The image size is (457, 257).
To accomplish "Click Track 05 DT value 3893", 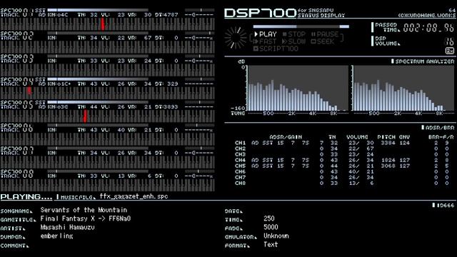I will tap(171, 106).
